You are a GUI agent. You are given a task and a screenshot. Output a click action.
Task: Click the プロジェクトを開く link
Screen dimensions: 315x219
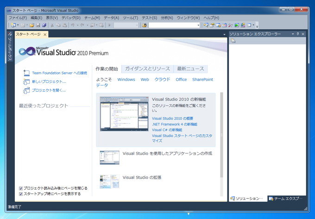(x=49, y=90)
